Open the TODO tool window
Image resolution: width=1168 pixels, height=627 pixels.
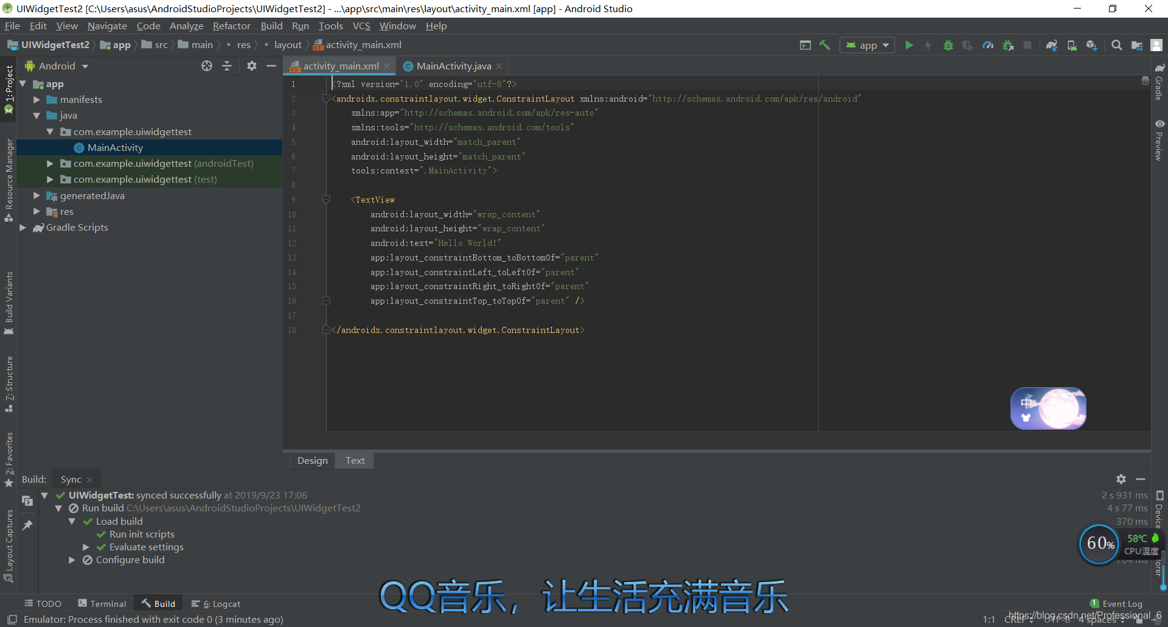[x=43, y=604]
